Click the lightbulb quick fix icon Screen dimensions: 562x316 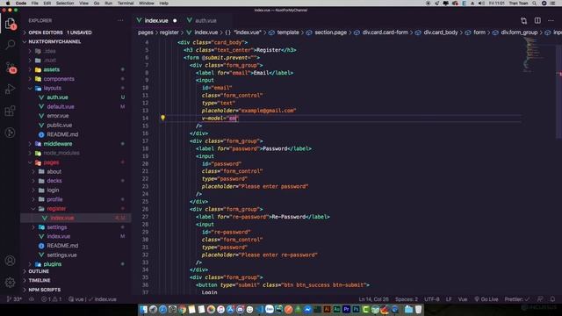click(x=162, y=118)
